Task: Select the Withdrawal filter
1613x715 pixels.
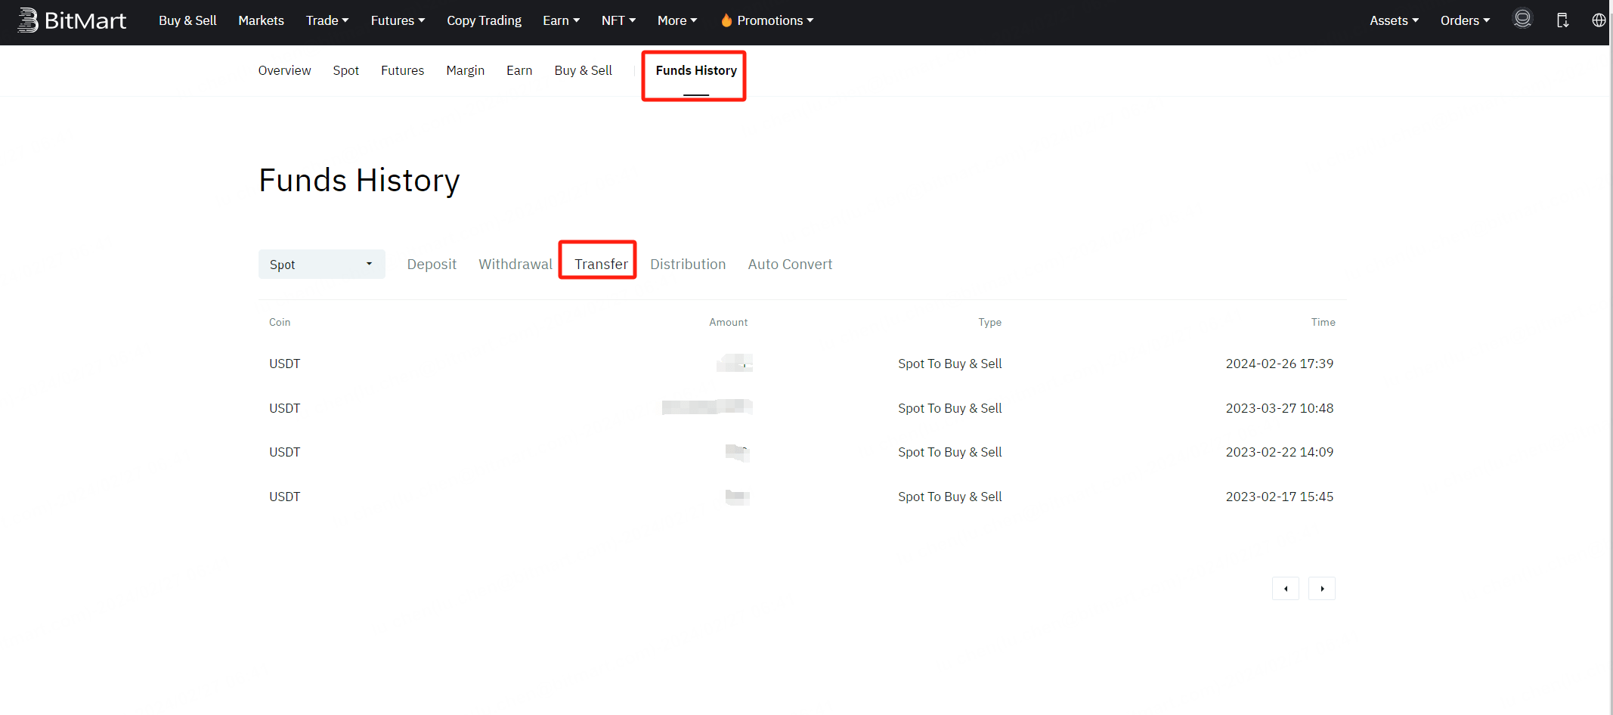Action: [x=515, y=264]
